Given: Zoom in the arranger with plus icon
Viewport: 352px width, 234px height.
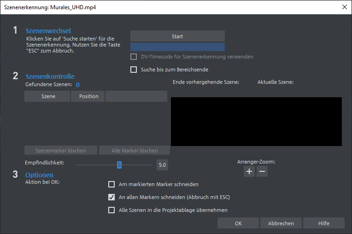Looking at the screenshot, I should click(x=249, y=172).
